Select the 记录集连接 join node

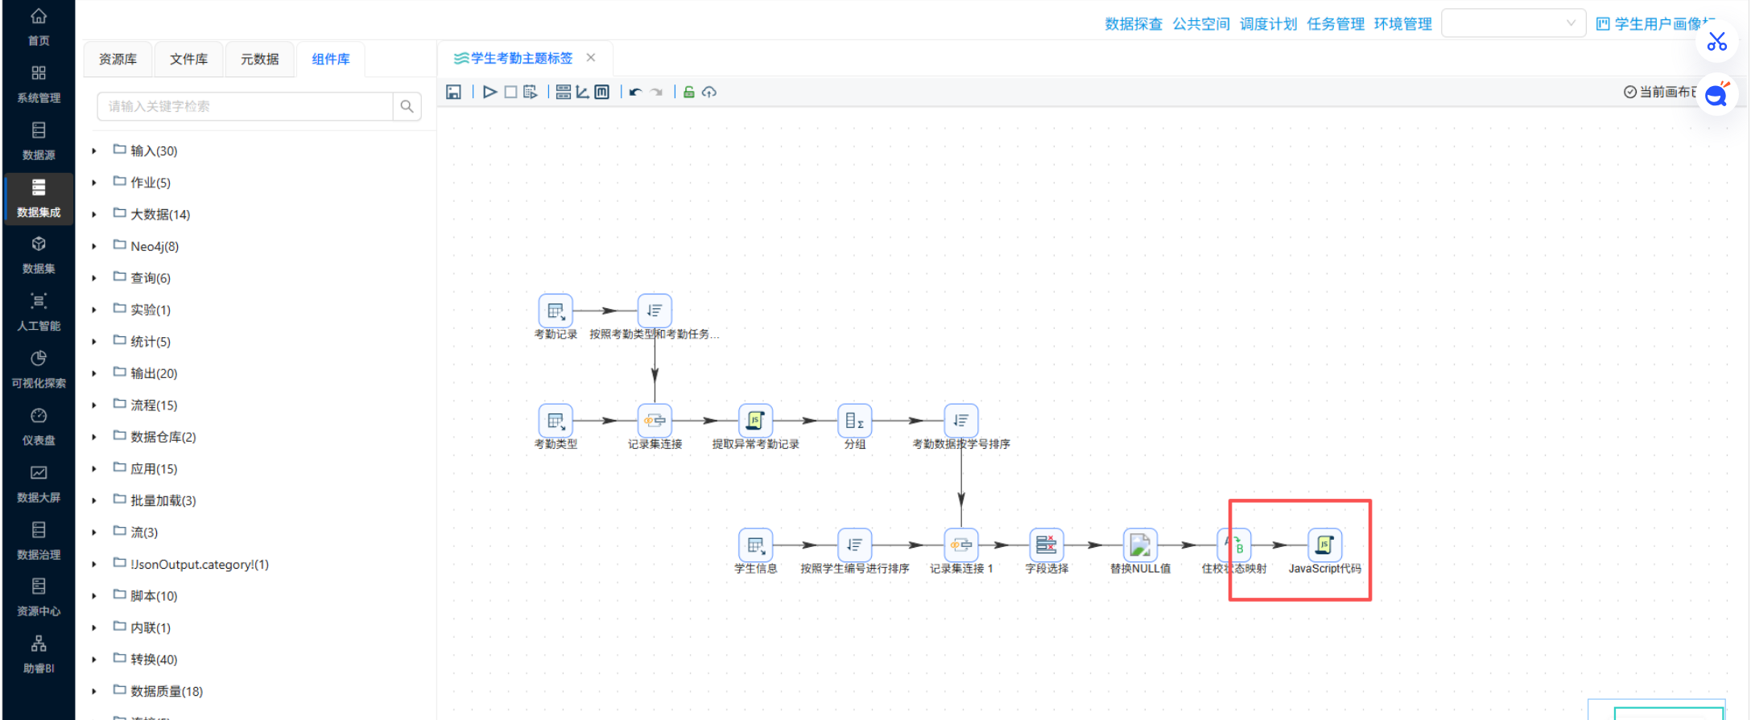pyautogui.click(x=655, y=420)
